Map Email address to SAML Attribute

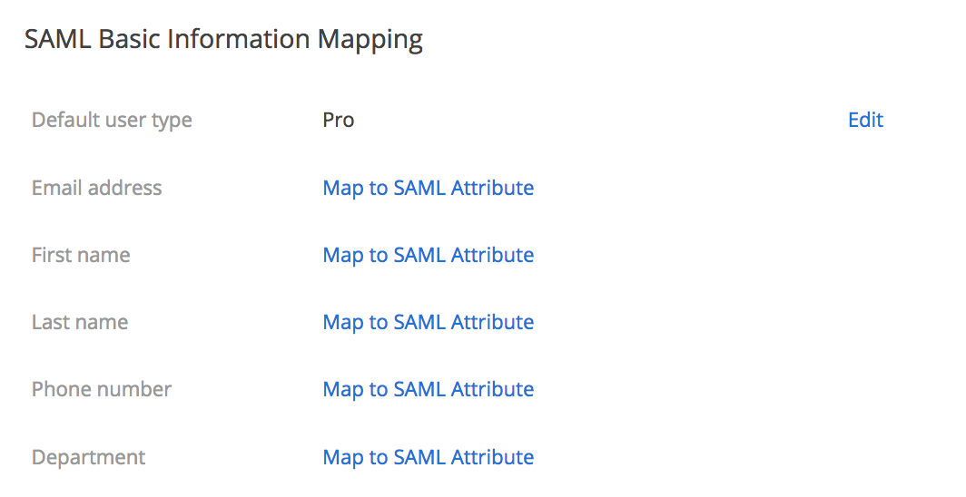428,188
